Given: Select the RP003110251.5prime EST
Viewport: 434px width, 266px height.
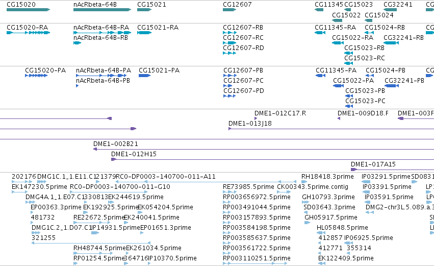Looking at the screenshot, I should pyautogui.click(x=255, y=263).
